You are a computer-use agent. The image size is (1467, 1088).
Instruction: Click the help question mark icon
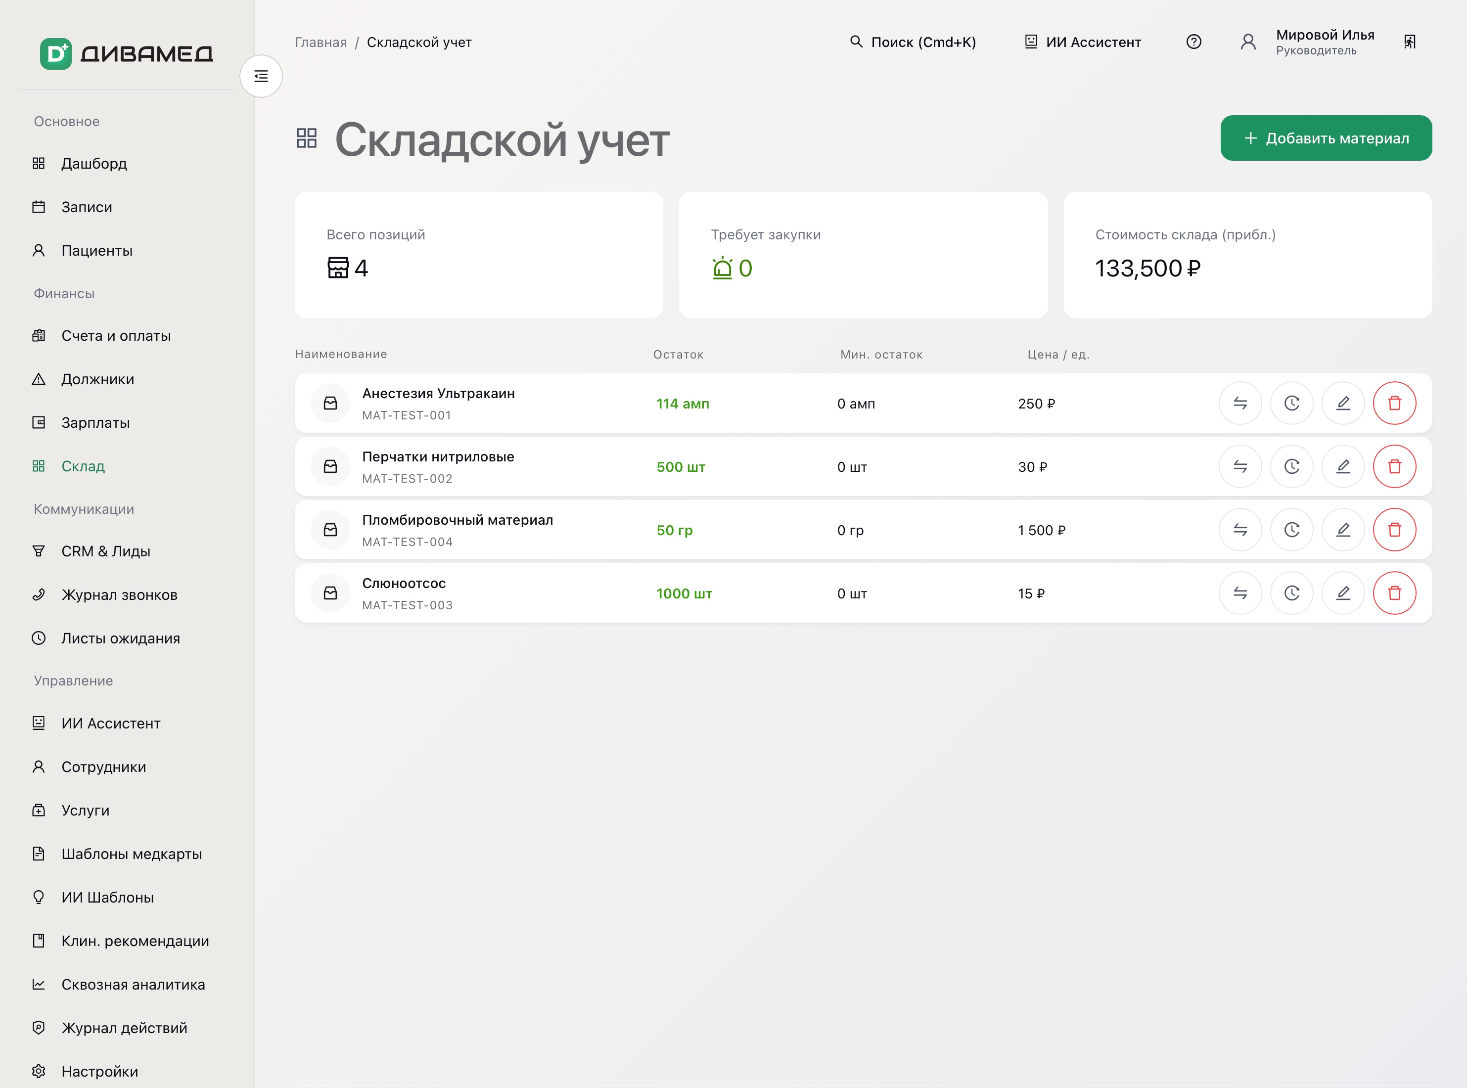1193,42
